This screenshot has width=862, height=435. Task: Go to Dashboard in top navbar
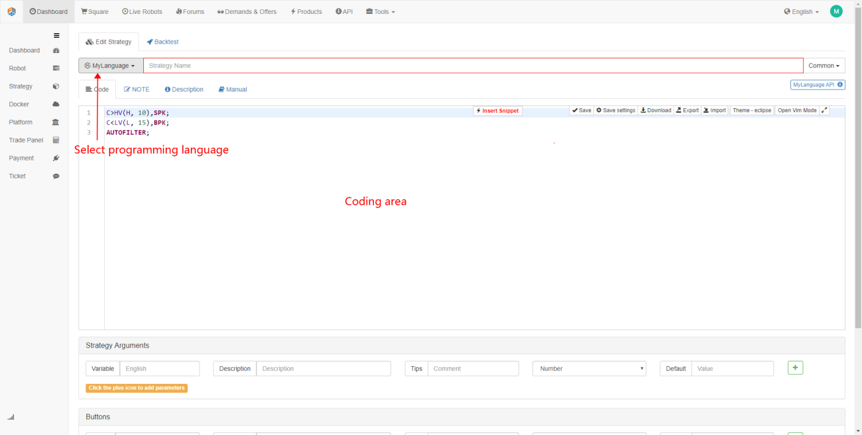pyautogui.click(x=48, y=11)
